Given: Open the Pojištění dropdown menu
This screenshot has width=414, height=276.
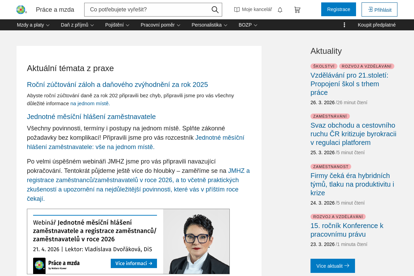Looking at the screenshot, I should [117, 25].
